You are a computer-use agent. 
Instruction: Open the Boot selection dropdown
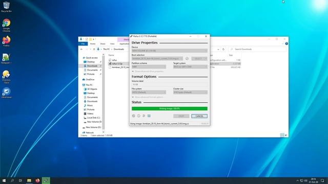pos(157,59)
